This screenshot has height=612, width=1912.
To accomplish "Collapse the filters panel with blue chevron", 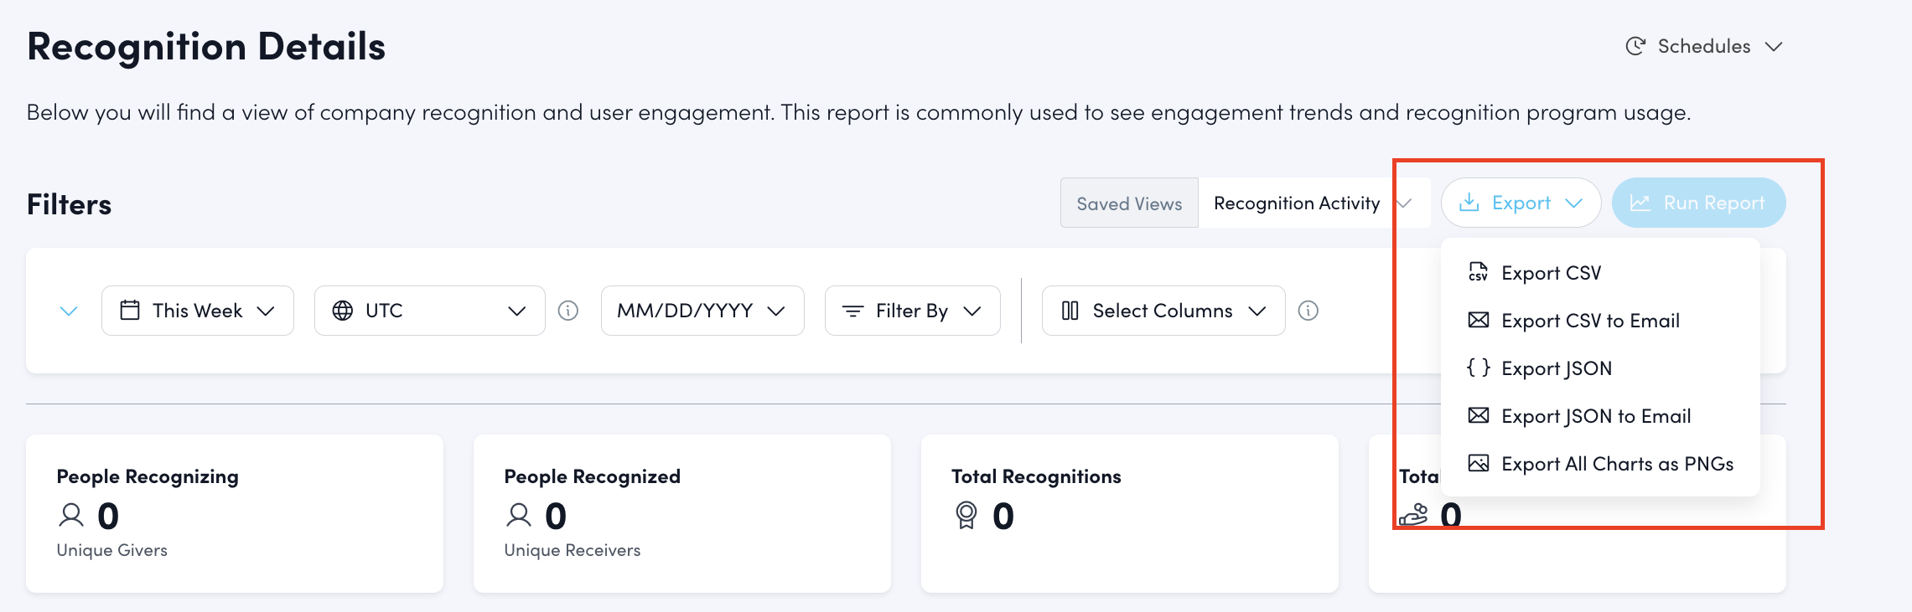I will (x=69, y=311).
